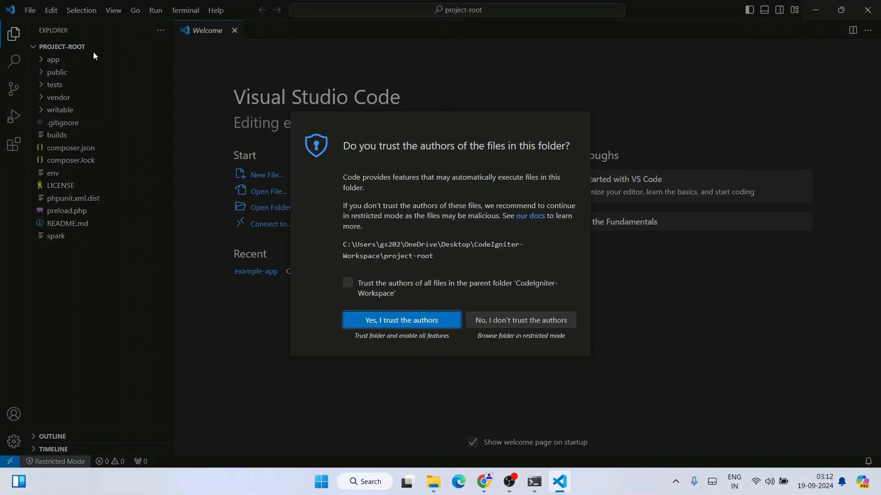Viewport: 881px width, 495px height.
Task: Open the Edit menu
Action: pyautogui.click(x=51, y=10)
